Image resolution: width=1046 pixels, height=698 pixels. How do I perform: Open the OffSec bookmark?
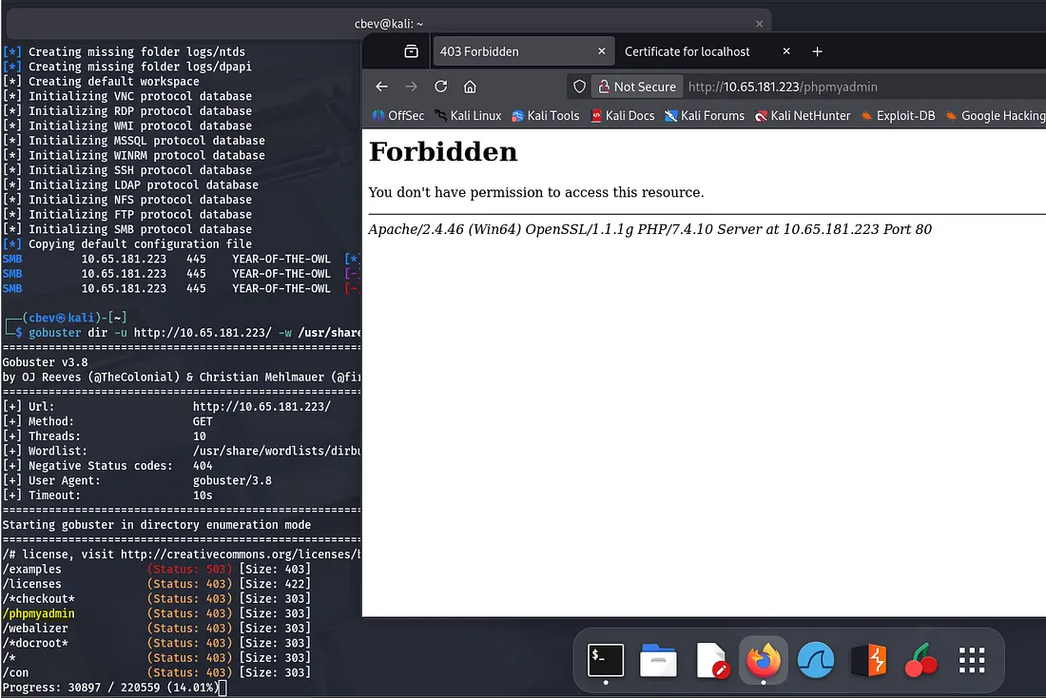tap(397, 115)
